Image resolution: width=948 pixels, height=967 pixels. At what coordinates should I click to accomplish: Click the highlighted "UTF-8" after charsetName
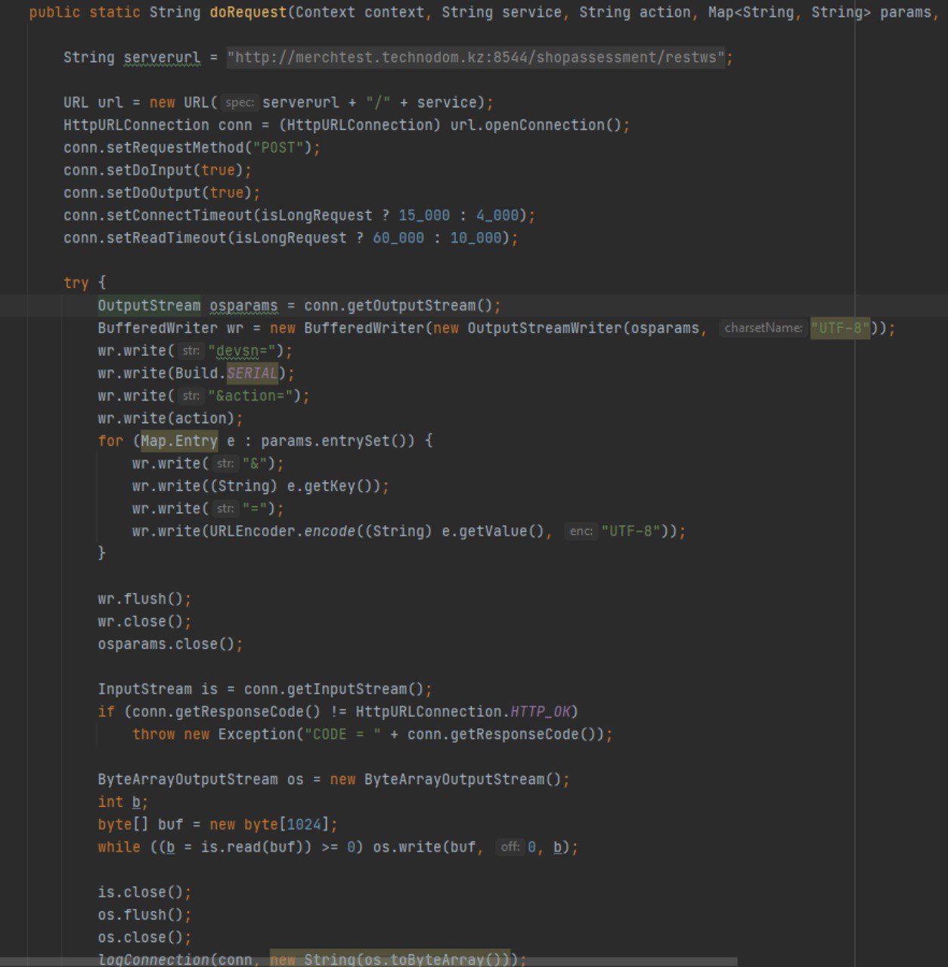pos(840,329)
